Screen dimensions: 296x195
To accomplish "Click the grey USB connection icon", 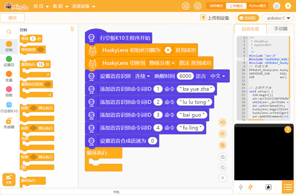I will pos(241,187).
